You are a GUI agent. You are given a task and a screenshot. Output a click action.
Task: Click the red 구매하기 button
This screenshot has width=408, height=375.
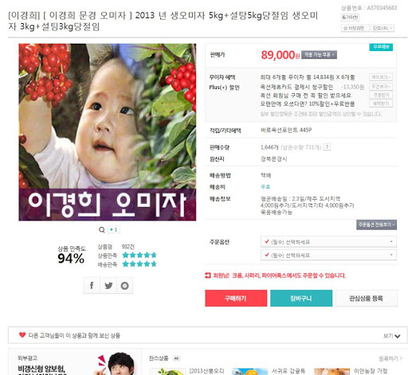tap(236, 299)
